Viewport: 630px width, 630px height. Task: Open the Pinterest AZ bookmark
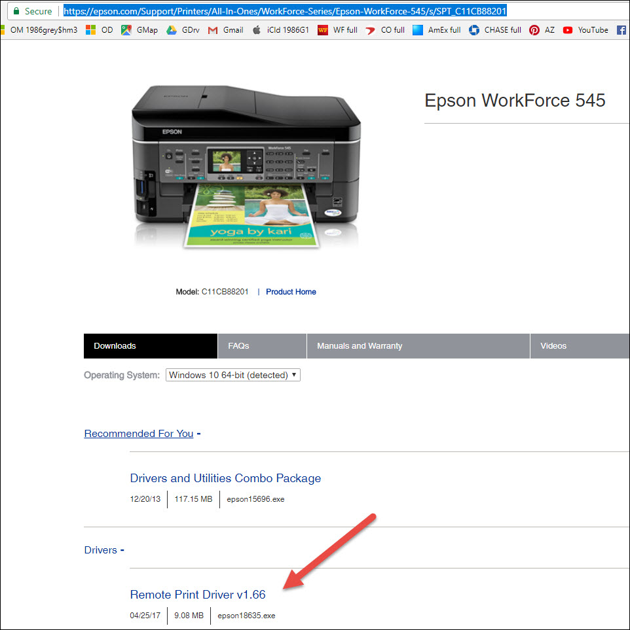(x=542, y=29)
